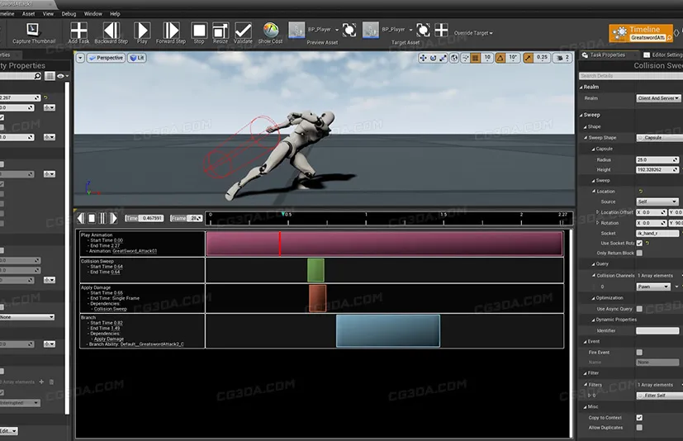
Task: Switch to the Editor Settings tab
Action: point(663,55)
